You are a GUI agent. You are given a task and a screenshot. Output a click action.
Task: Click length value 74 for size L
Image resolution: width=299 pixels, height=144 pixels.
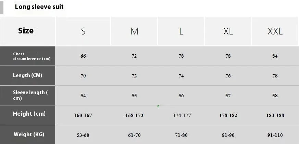tap(181, 76)
